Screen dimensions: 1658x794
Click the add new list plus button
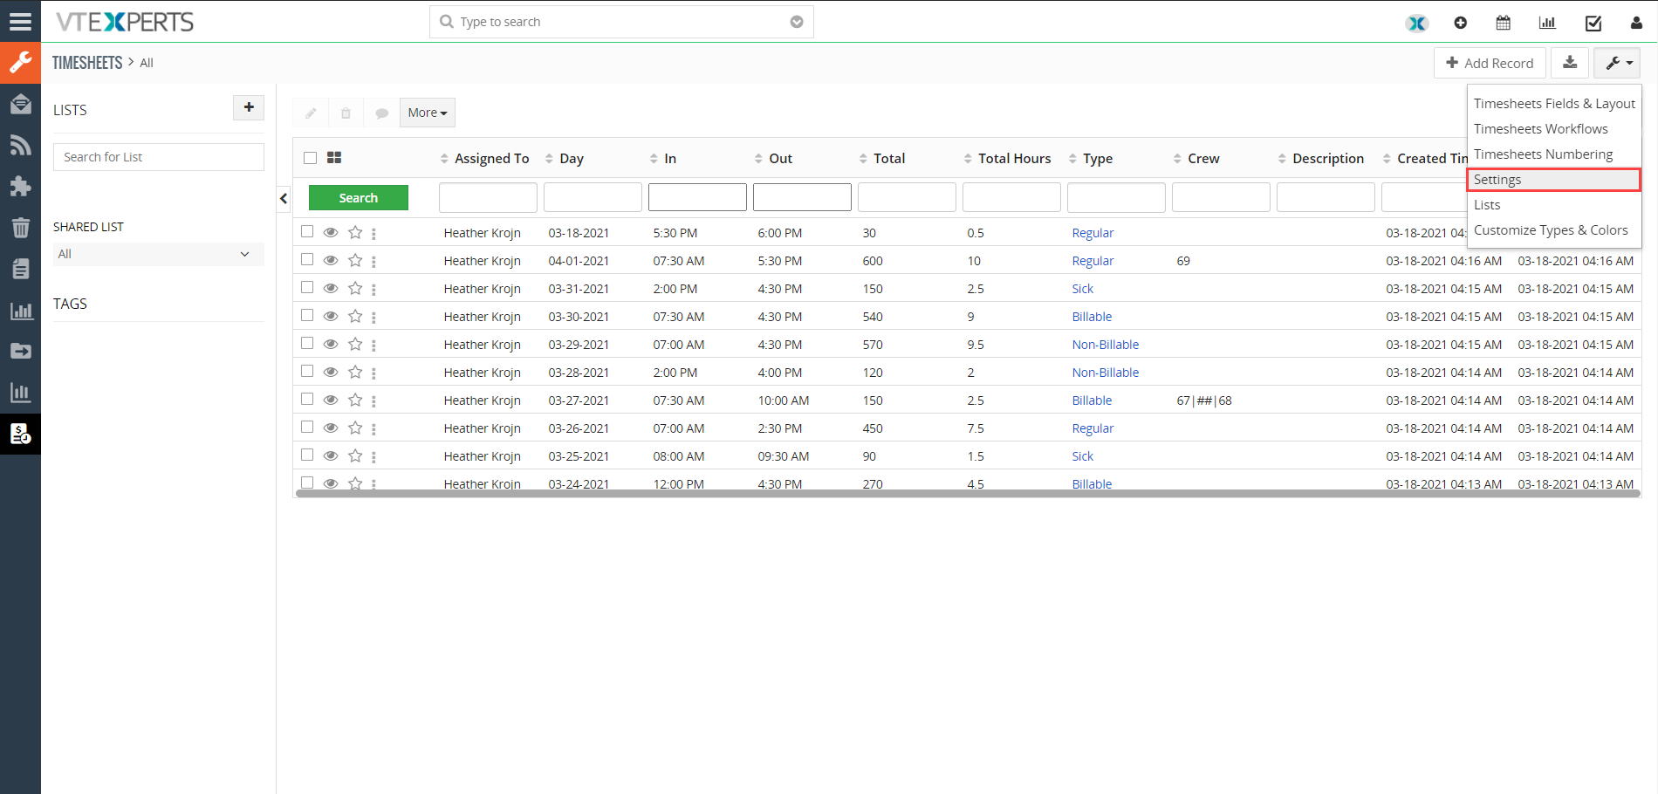pyautogui.click(x=249, y=107)
